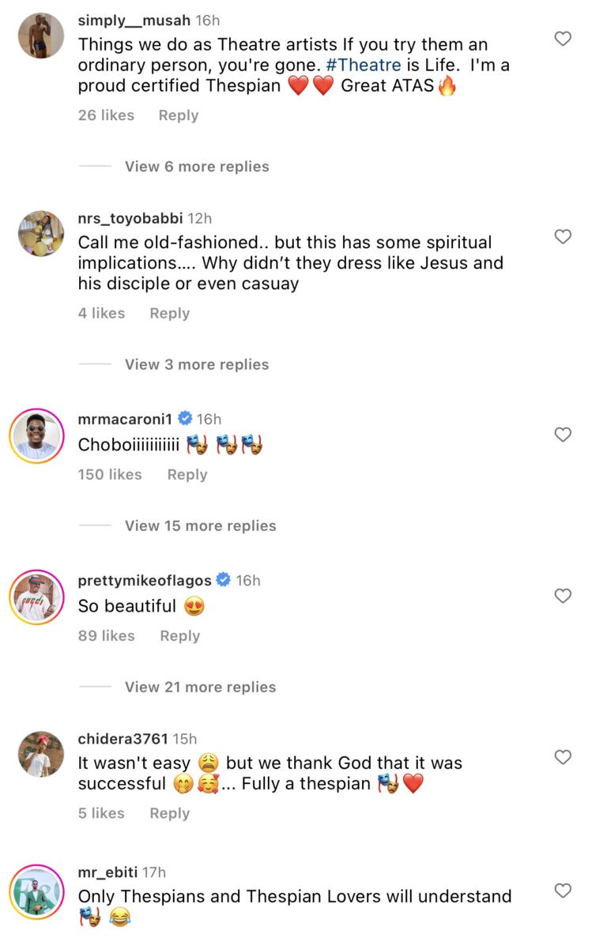Heart prettymikeoflagos's "So beautiful" comment

[563, 596]
